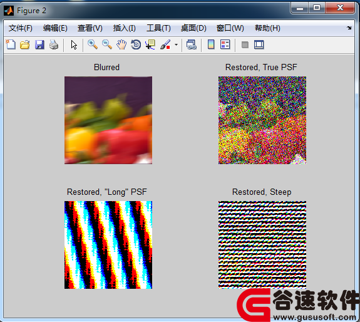Viewport: 360px width, 322px height.
Task: Save the figure using the floppy disk icon
Action: click(x=39, y=44)
